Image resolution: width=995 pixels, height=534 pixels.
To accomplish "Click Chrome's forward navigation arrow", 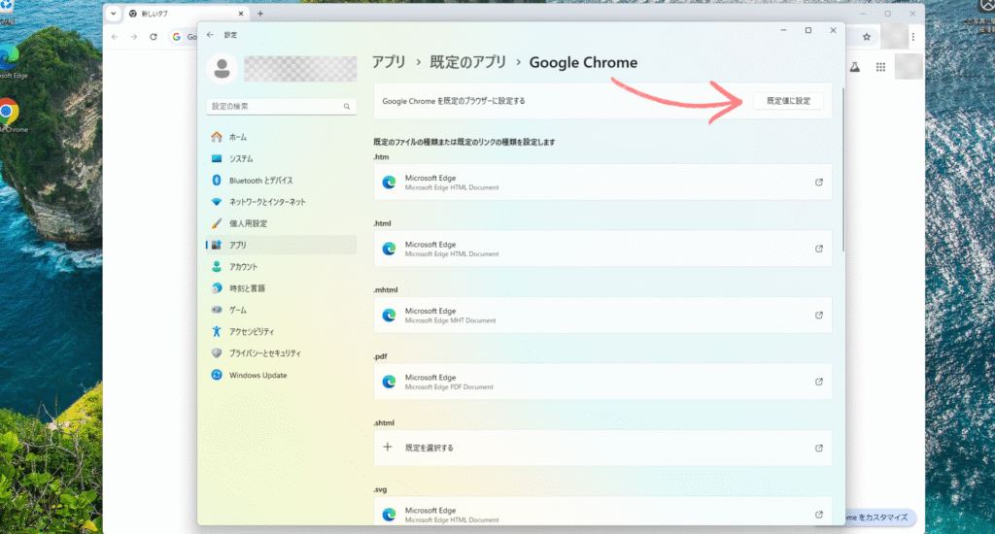I will pos(134,37).
